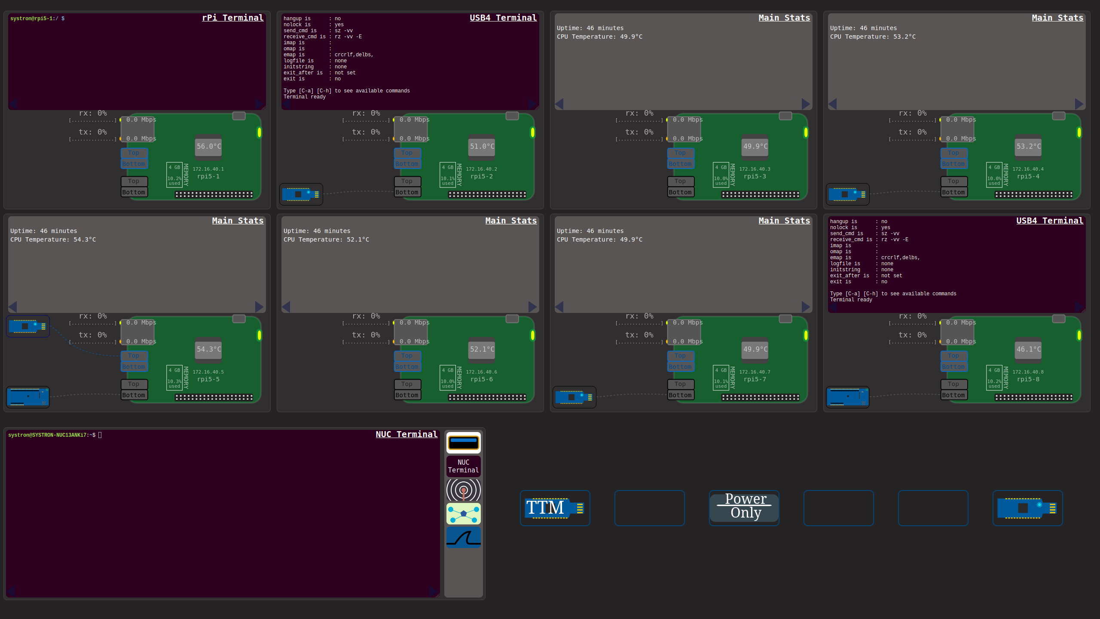This screenshot has width=1100, height=619.
Task: Go to next panel with rpi5-6 right arrow
Action: [532, 307]
